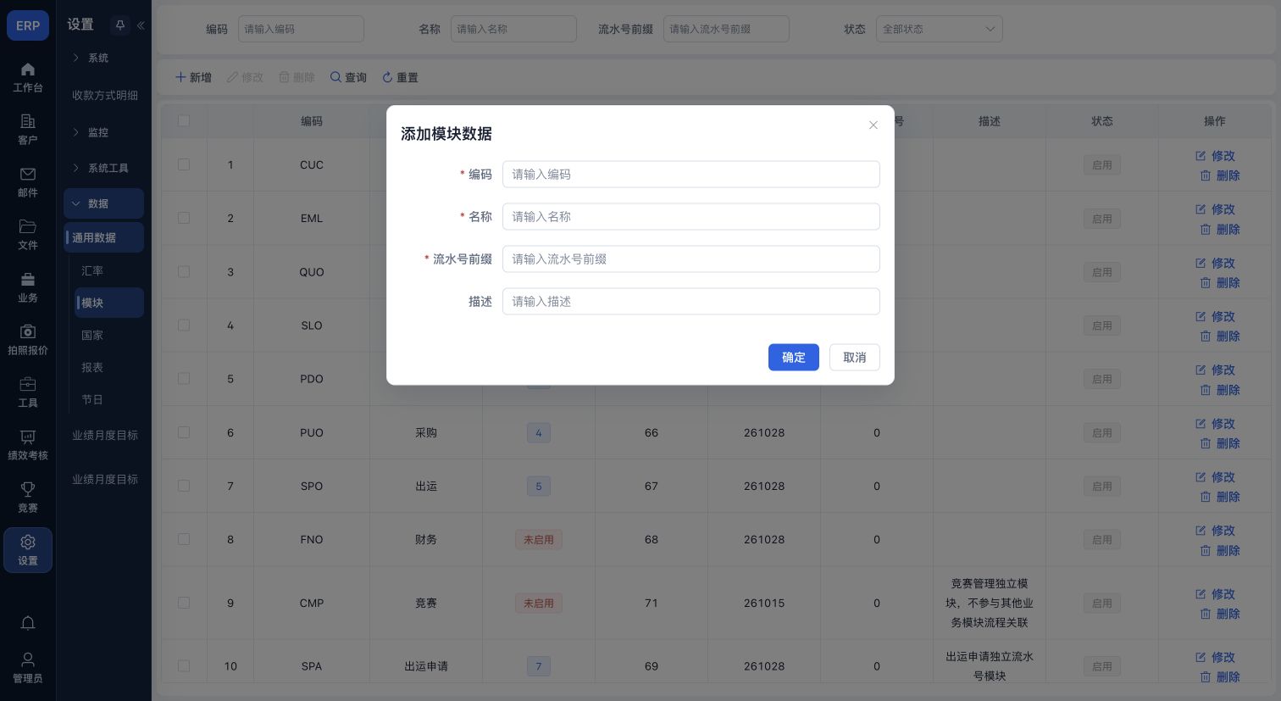Viewport: 1281px width, 701px height.
Task: Open the 竞赛 trophy icon
Action: (28, 489)
